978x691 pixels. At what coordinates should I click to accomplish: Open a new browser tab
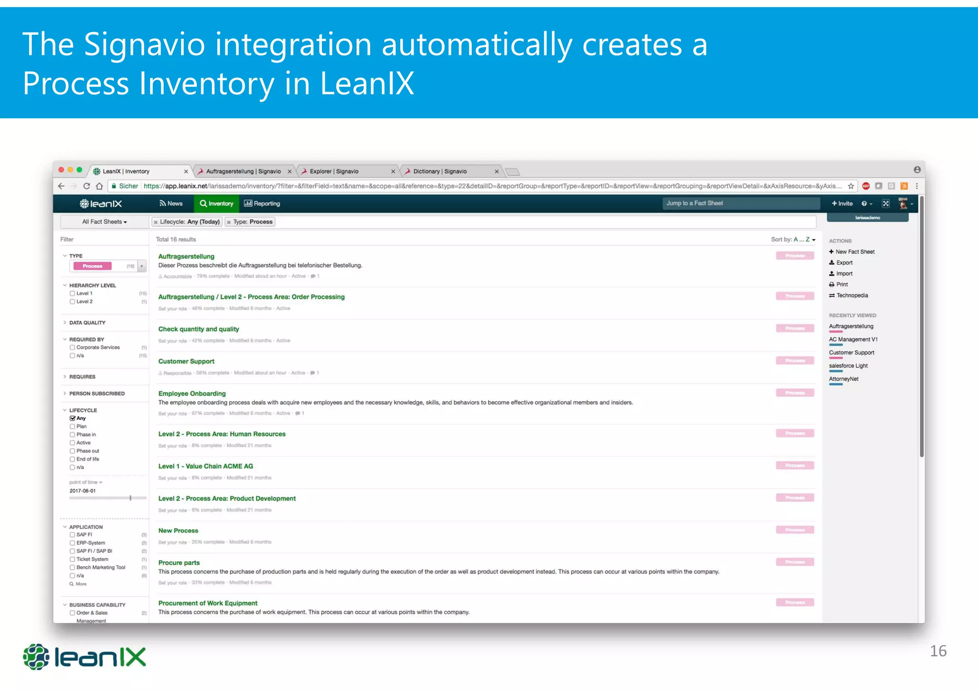tap(512, 172)
